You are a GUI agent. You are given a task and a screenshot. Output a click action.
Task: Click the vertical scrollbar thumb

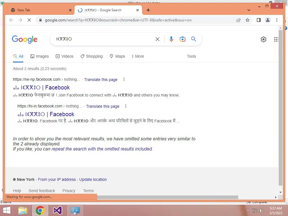point(280,108)
